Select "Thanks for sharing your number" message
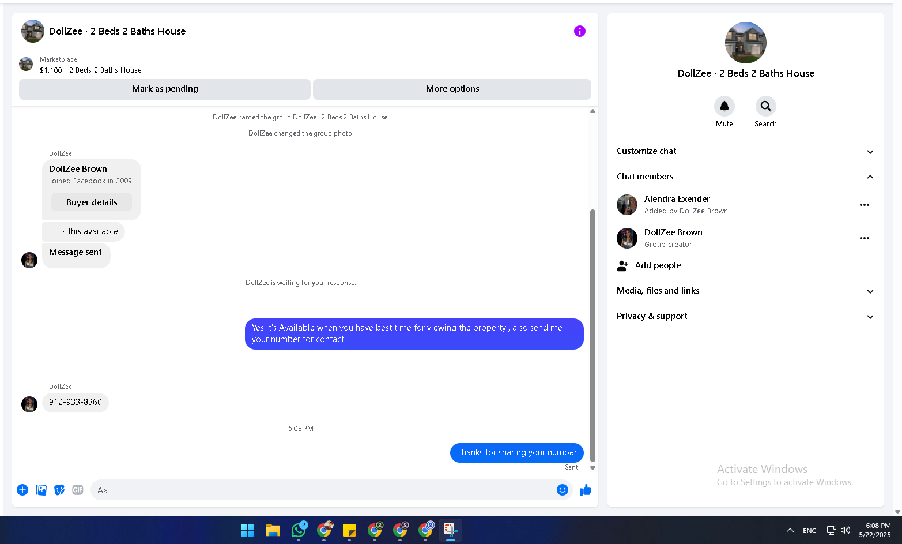902x544 pixels. point(517,452)
